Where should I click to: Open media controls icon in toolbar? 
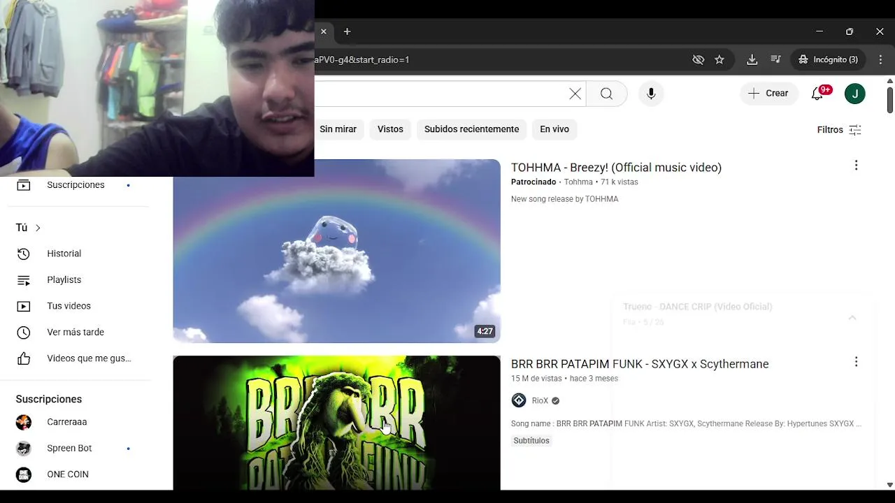[x=775, y=59]
